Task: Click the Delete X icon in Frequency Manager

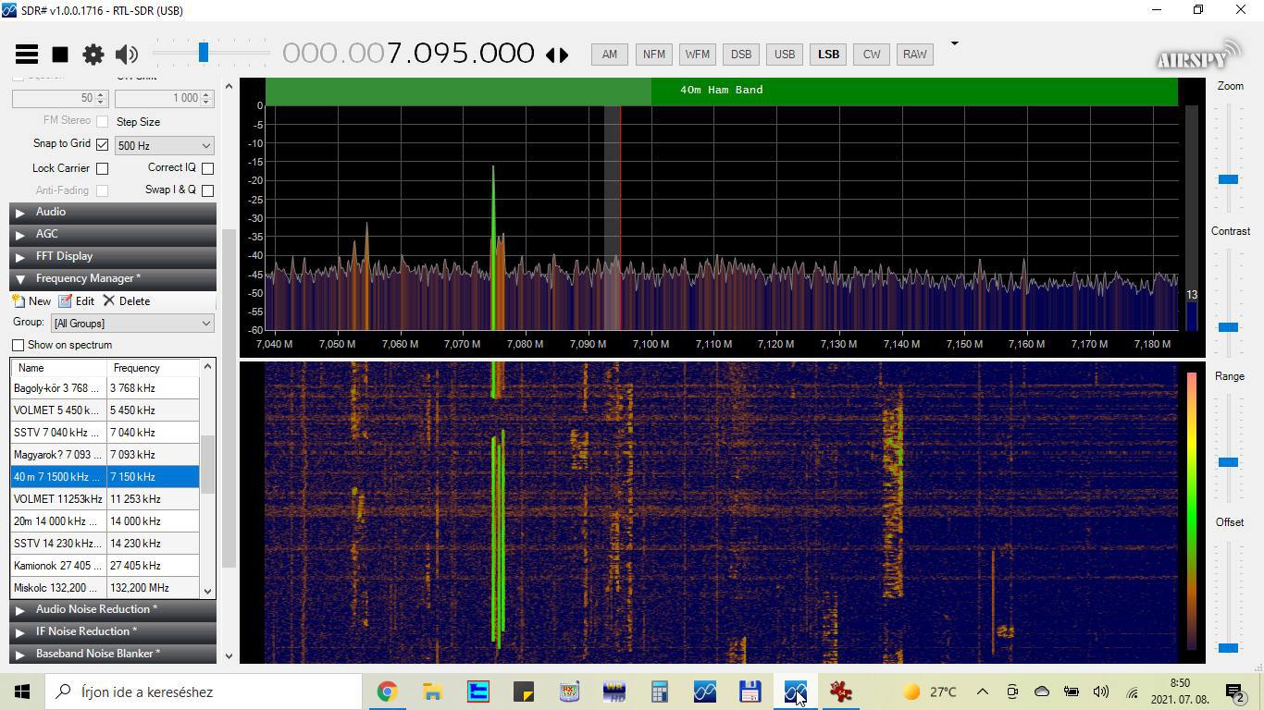Action: point(109,300)
